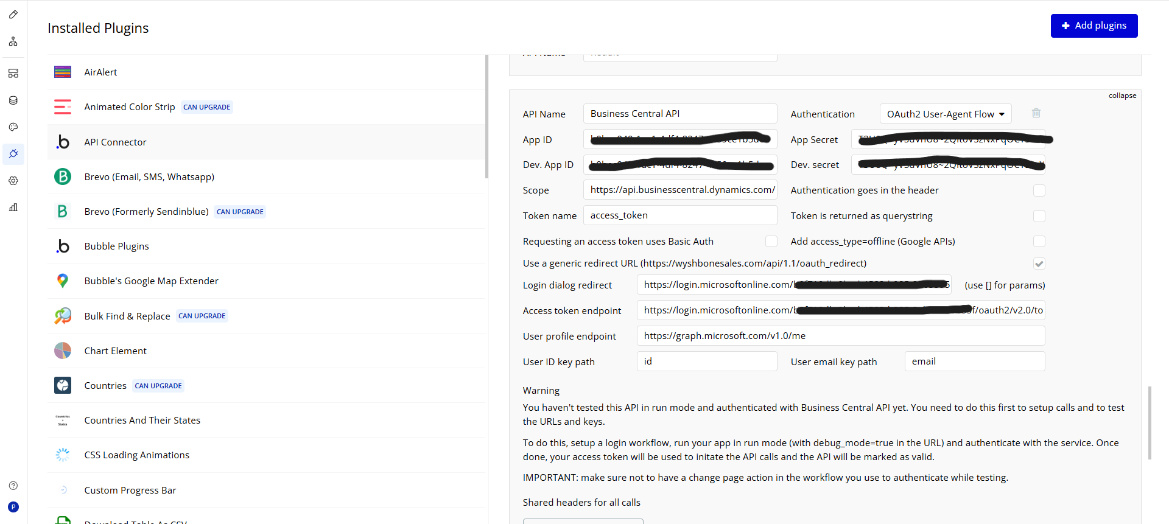Click CAN UPGRADE badge for Animated Color Strip
Image resolution: width=1169 pixels, height=524 pixels.
207,107
